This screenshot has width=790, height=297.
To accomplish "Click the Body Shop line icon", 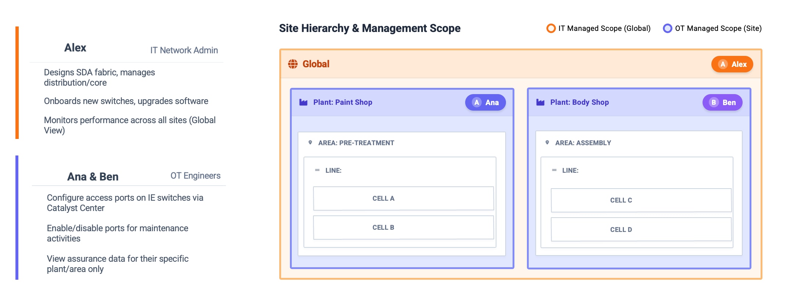I will pyautogui.click(x=554, y=170).
